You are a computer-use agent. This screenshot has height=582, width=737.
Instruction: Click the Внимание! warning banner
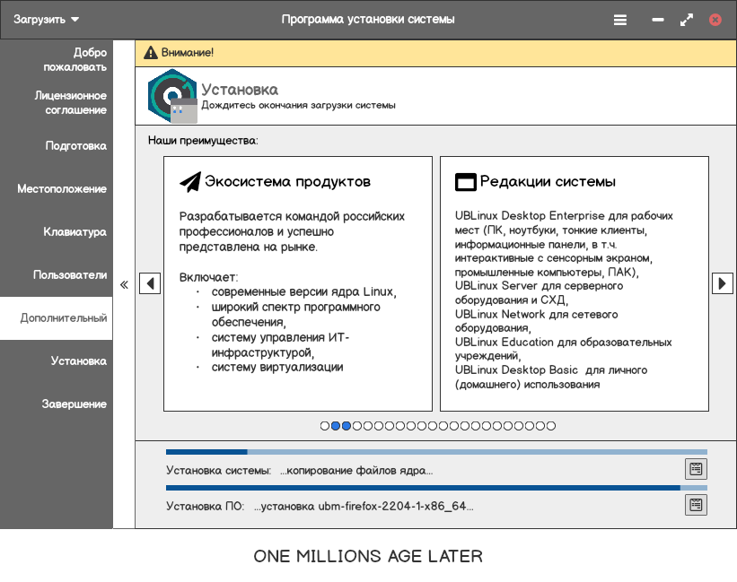point(435,53)
